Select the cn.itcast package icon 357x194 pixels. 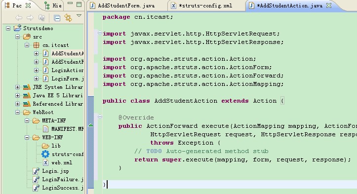click(36, 45)
